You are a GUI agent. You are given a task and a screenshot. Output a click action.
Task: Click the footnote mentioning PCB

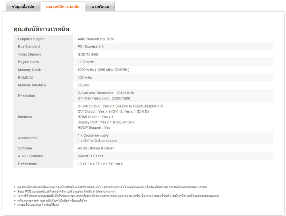coord(66,191)
